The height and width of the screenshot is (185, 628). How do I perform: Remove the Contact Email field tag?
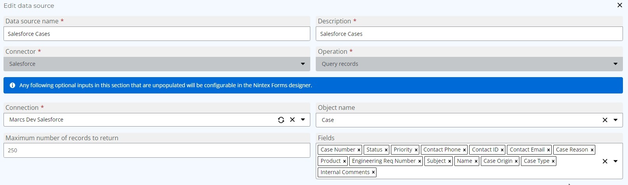(549, 150)
